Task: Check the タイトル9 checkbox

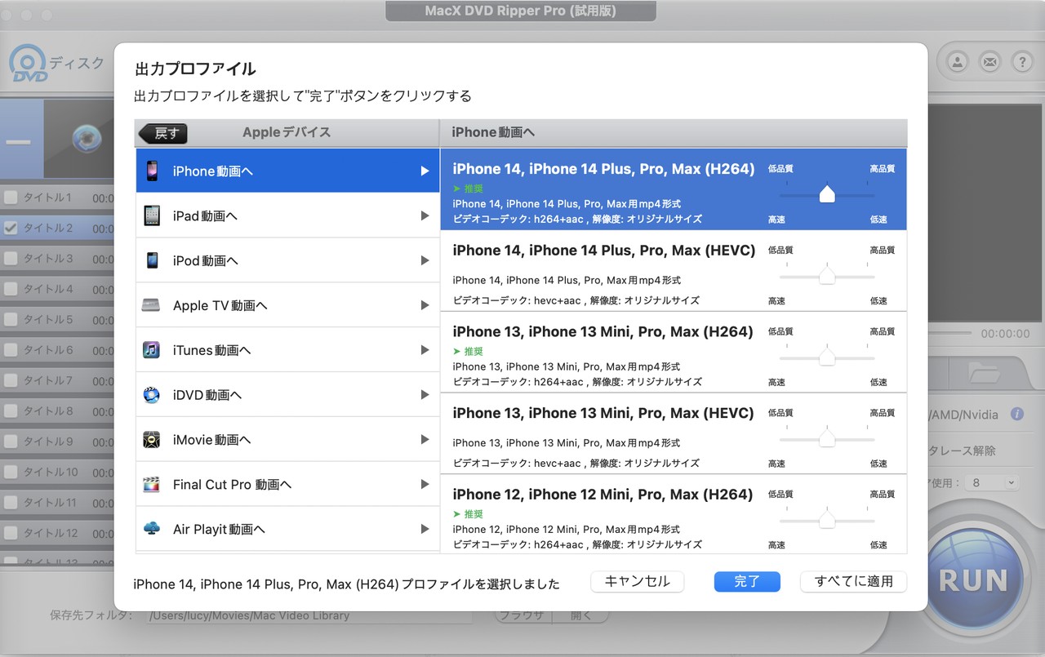Action: [x=11, y=442]
